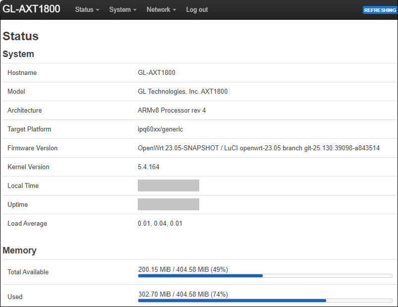Select the OpenWrt 23.05-SNAPSHOT firmware version text
This screenshot has height=307, width=398.
coord(259,148)
